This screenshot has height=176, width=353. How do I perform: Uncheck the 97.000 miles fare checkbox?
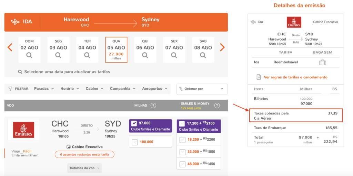(x=134, y=123)
